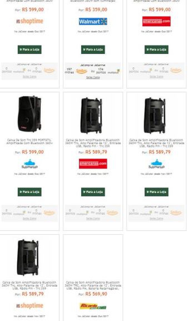
Task: Open the product title above the R$ 569,90 price
Action: click(93, 285)
